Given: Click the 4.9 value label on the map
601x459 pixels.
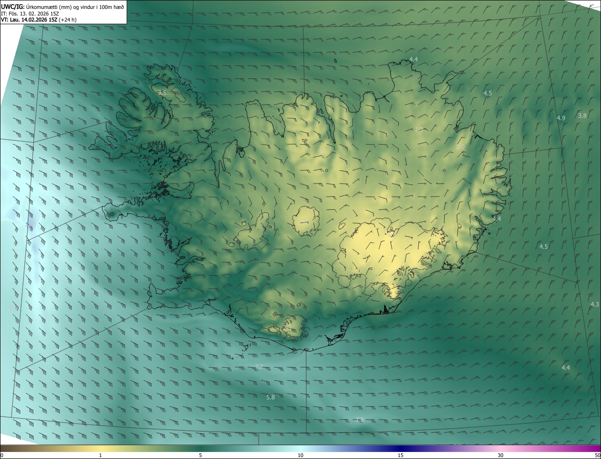Looking at the screenshot, I should [561, 118].
